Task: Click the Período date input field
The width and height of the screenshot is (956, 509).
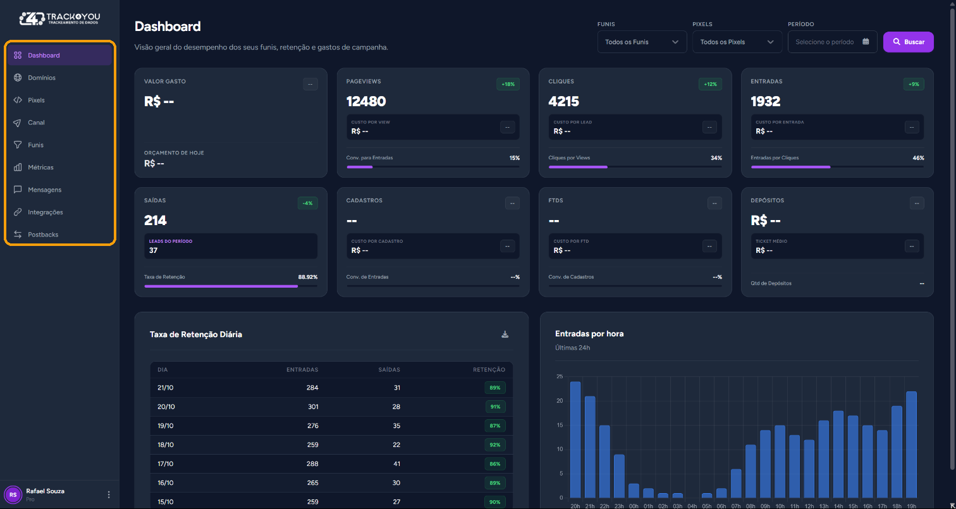Action: pyautogui.click(x=832, y=42)
